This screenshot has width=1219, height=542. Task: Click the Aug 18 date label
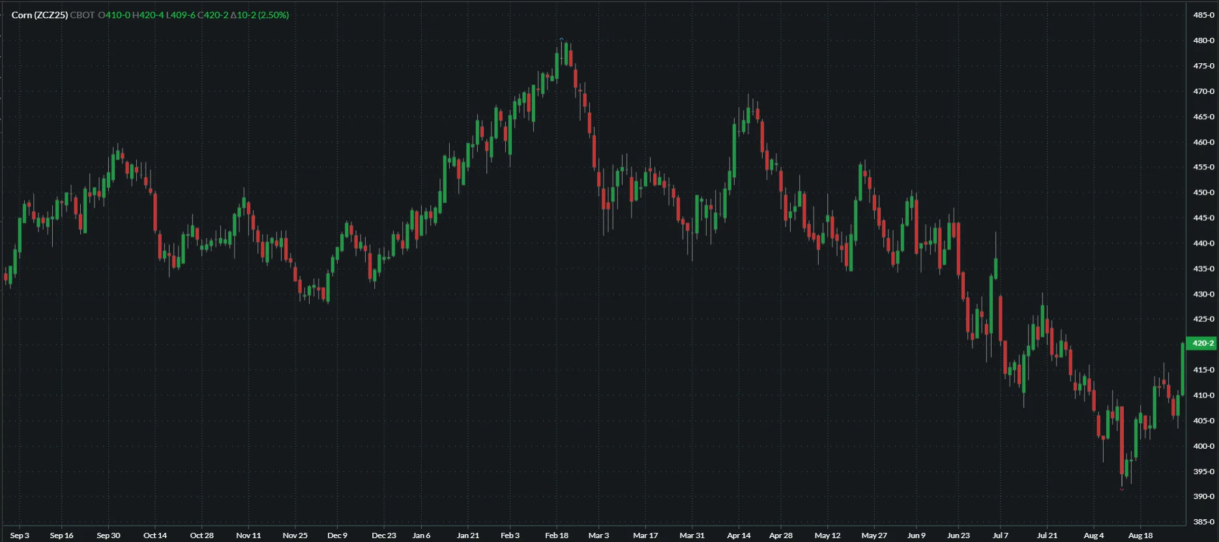(1140, 535)
